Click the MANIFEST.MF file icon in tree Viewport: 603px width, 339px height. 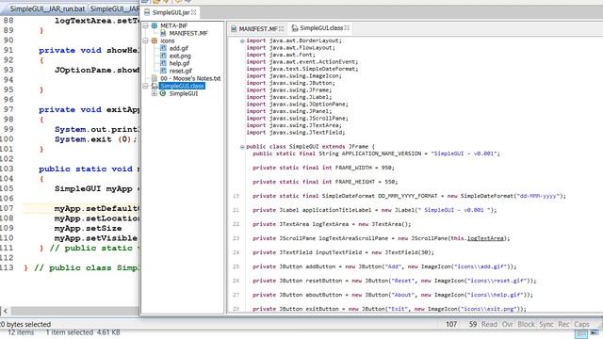(x=163, y=34)
